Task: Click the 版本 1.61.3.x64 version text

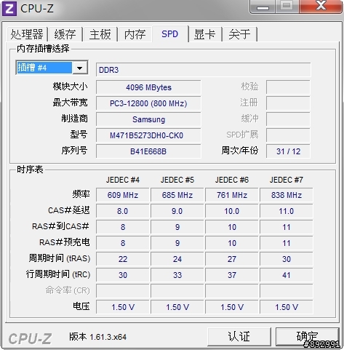Action: pyautogui.click(x=97, y=337)
